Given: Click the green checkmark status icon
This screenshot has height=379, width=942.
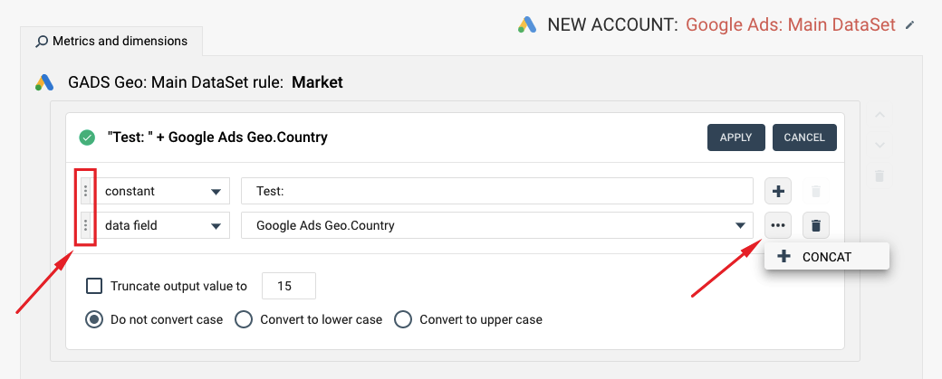Looking at the screenshot, I should (x=87, y=137).
